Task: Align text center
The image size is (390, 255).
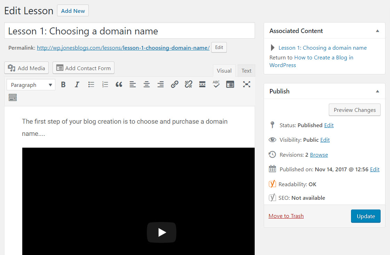Action: click(147, 85)
